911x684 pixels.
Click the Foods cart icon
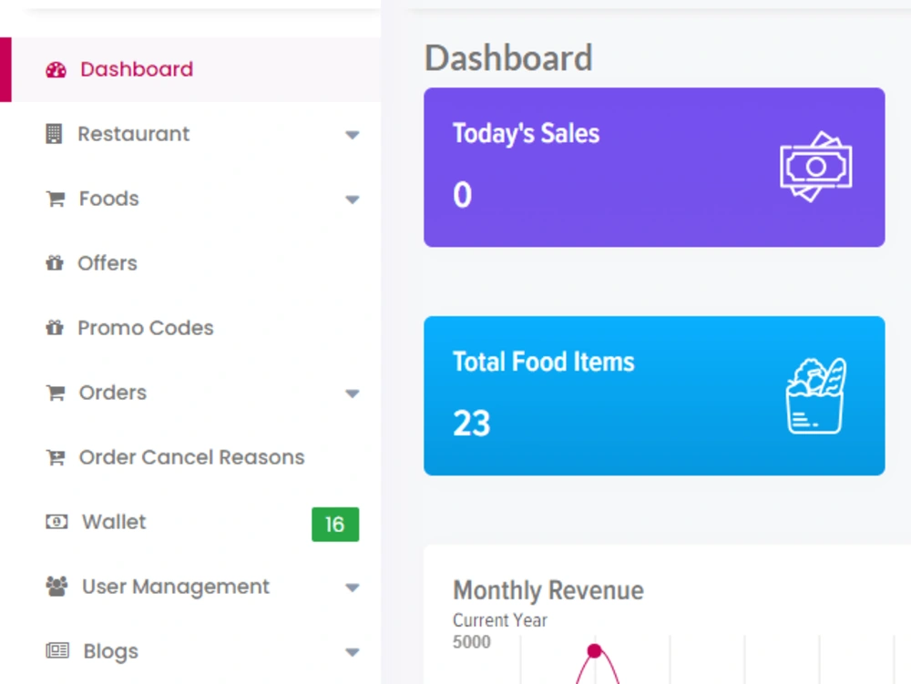(56, 199)
